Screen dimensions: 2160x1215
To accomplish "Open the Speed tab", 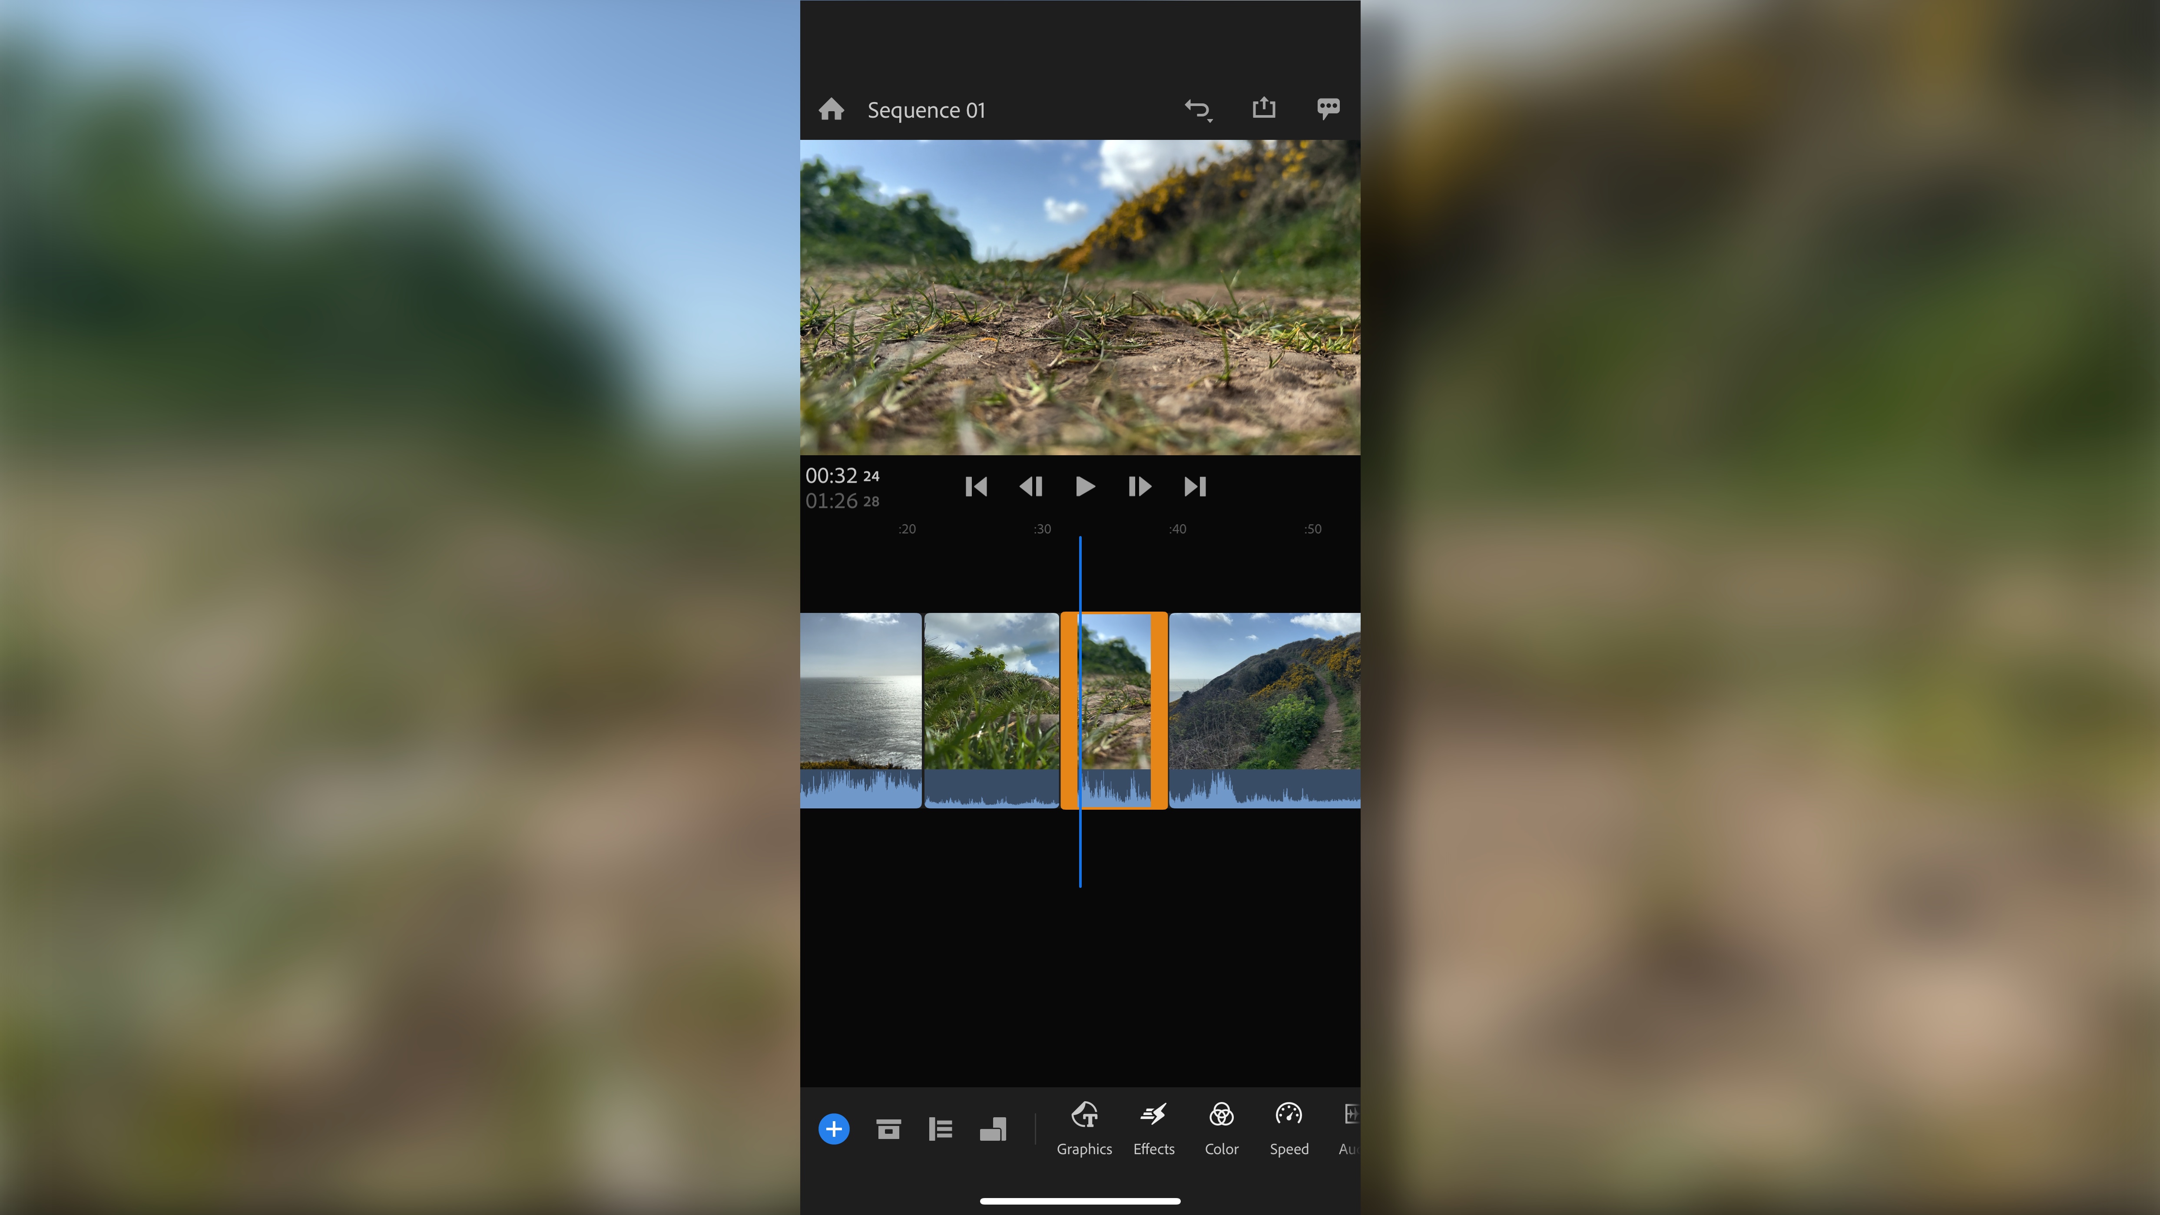I will [x=1289, y=1129].
